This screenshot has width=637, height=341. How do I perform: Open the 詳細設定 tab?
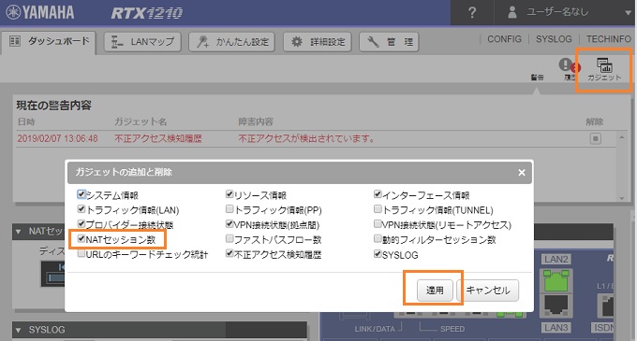coord(318,42)
